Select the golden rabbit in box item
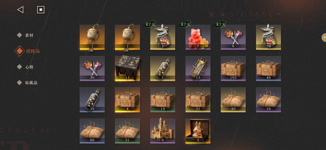This screenshot has height=150, width=326. tap(198, 131)
